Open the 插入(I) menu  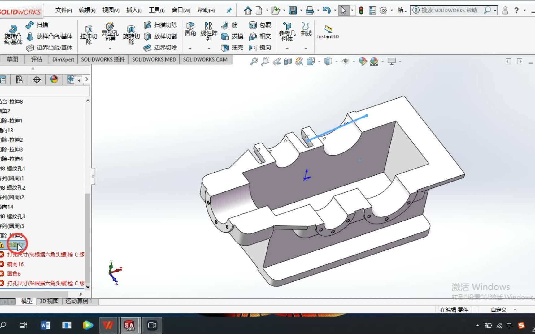(133, 10)
